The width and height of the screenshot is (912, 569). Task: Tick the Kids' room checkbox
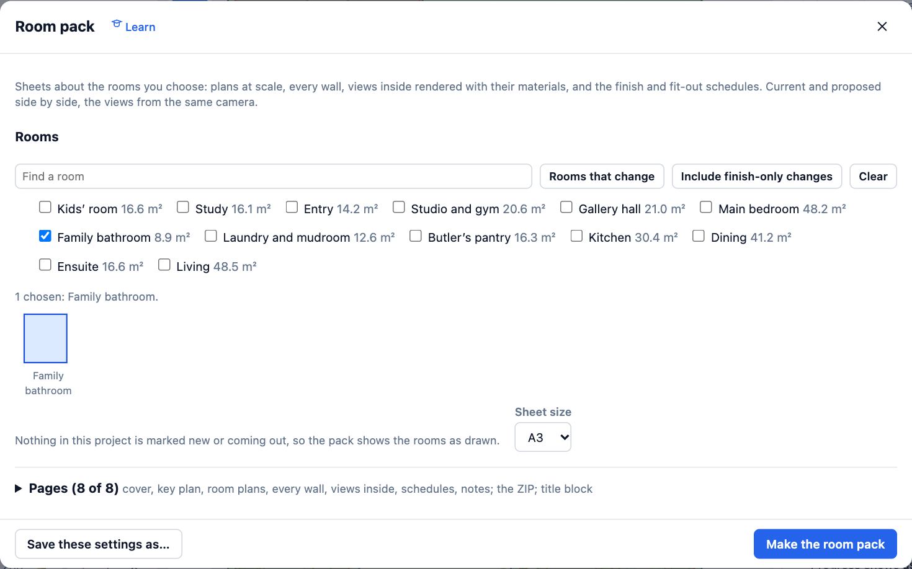(x=45, y=207)
